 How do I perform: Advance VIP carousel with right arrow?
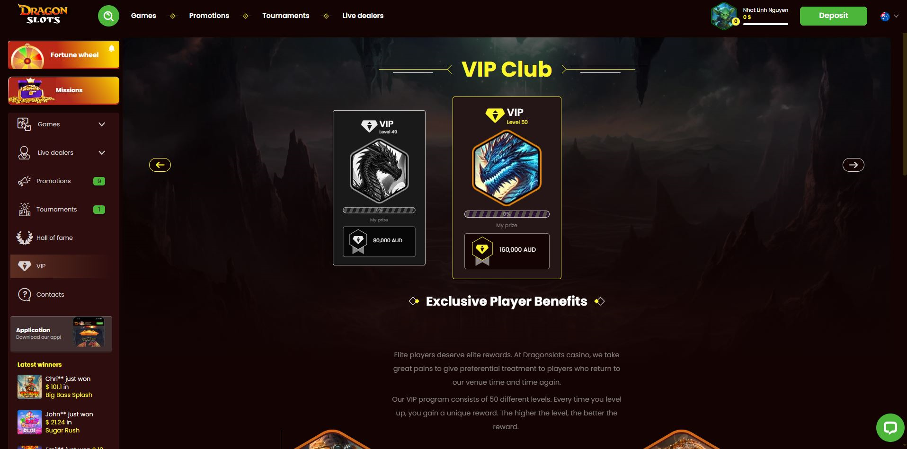click(x=854, y=165)
